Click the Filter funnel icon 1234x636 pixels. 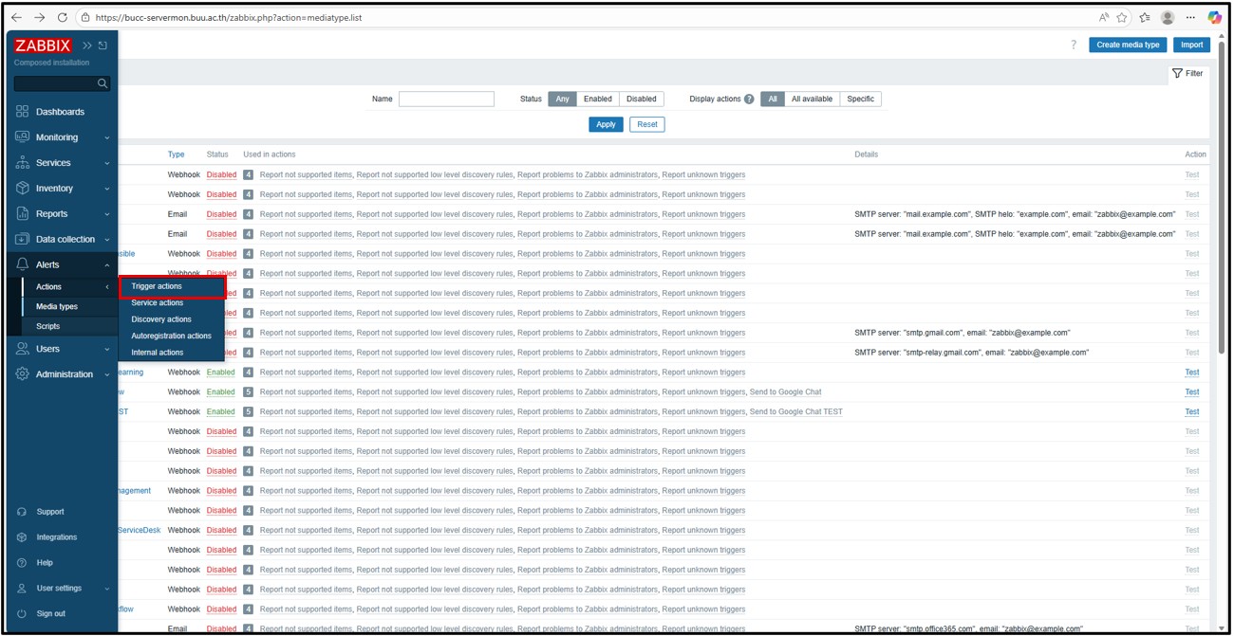(1187, 73)
